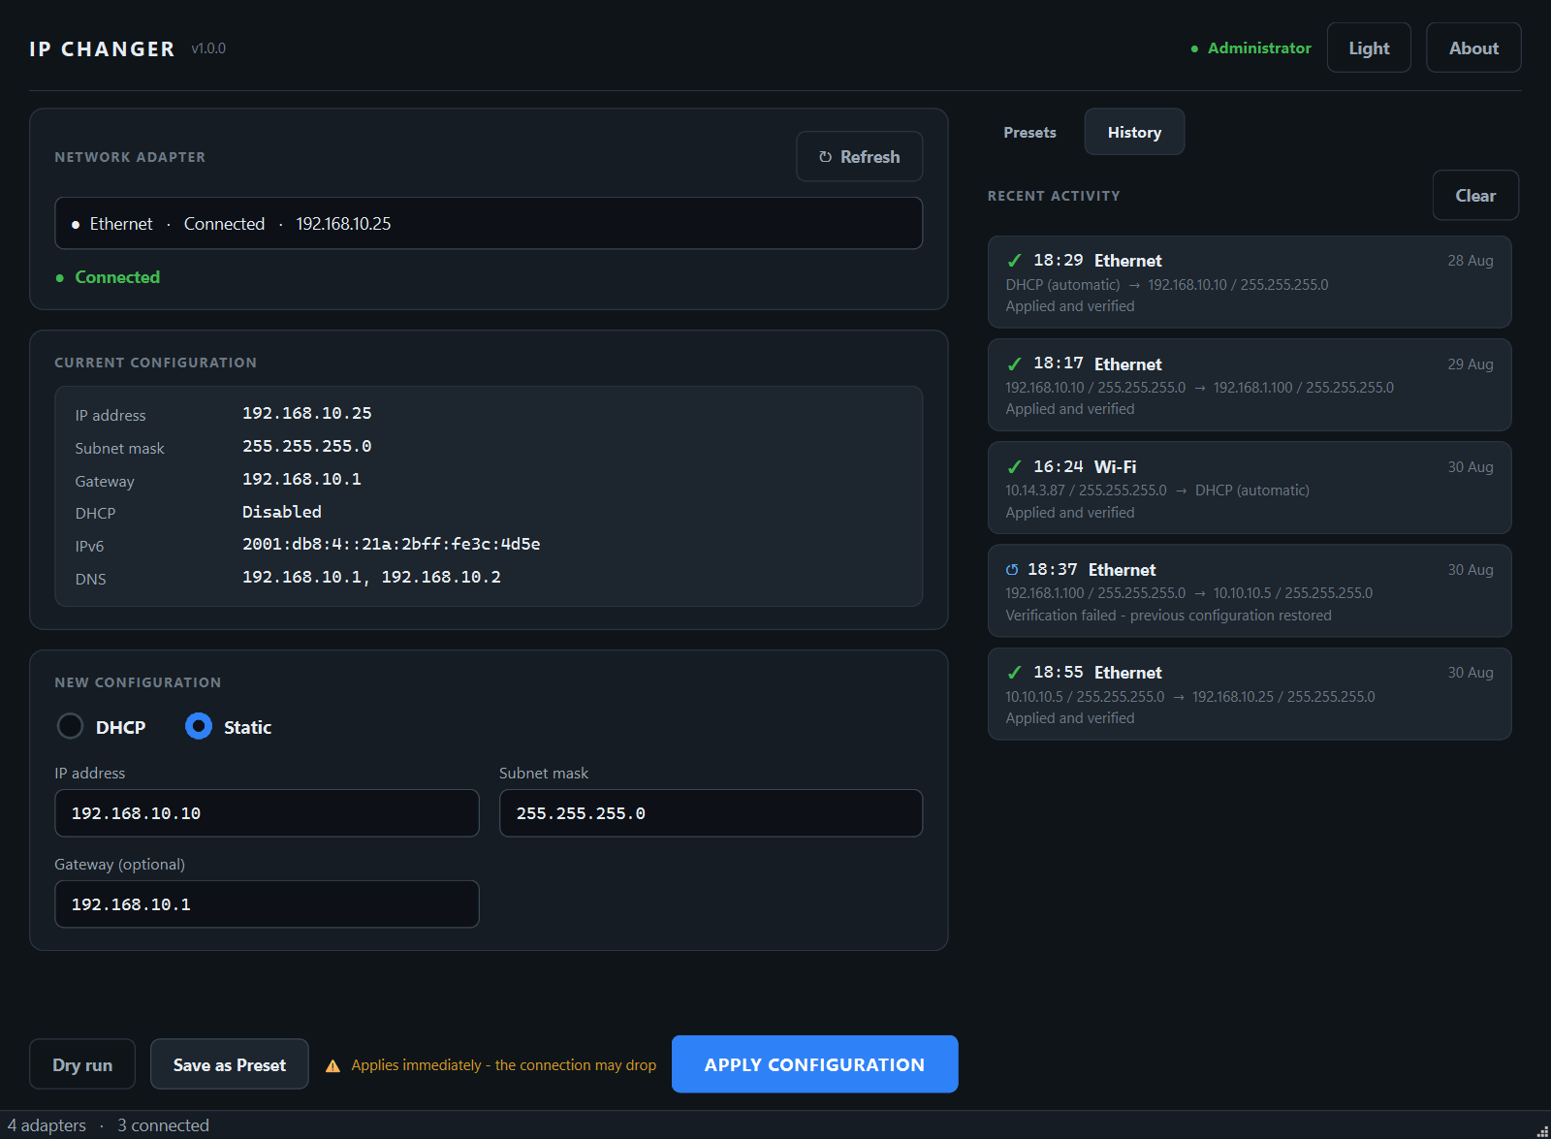Click the '28 Aug' date label
This screenshot has height=1139, width=1551.
(x=1471, y=261)
